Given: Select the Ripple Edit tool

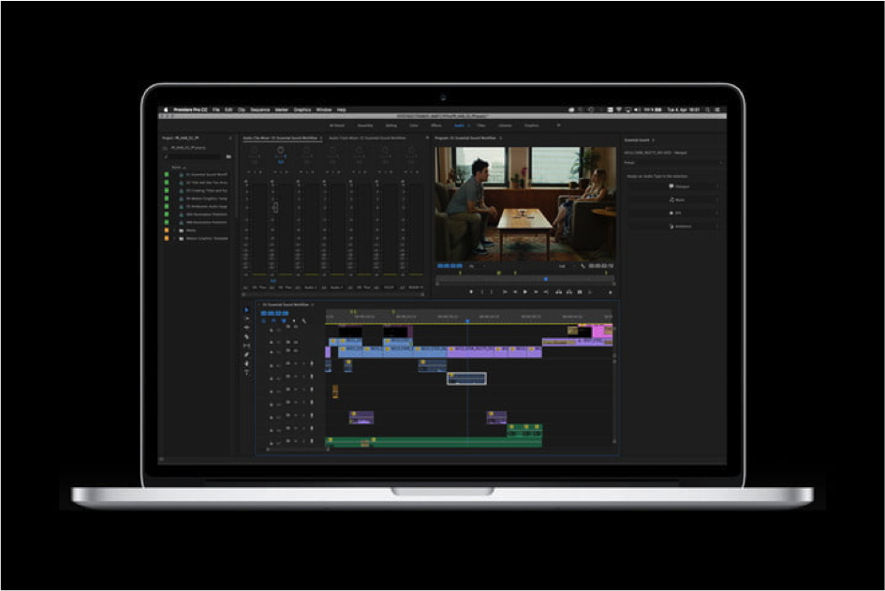Looking at the screenshot, I should tap(246, 328).
